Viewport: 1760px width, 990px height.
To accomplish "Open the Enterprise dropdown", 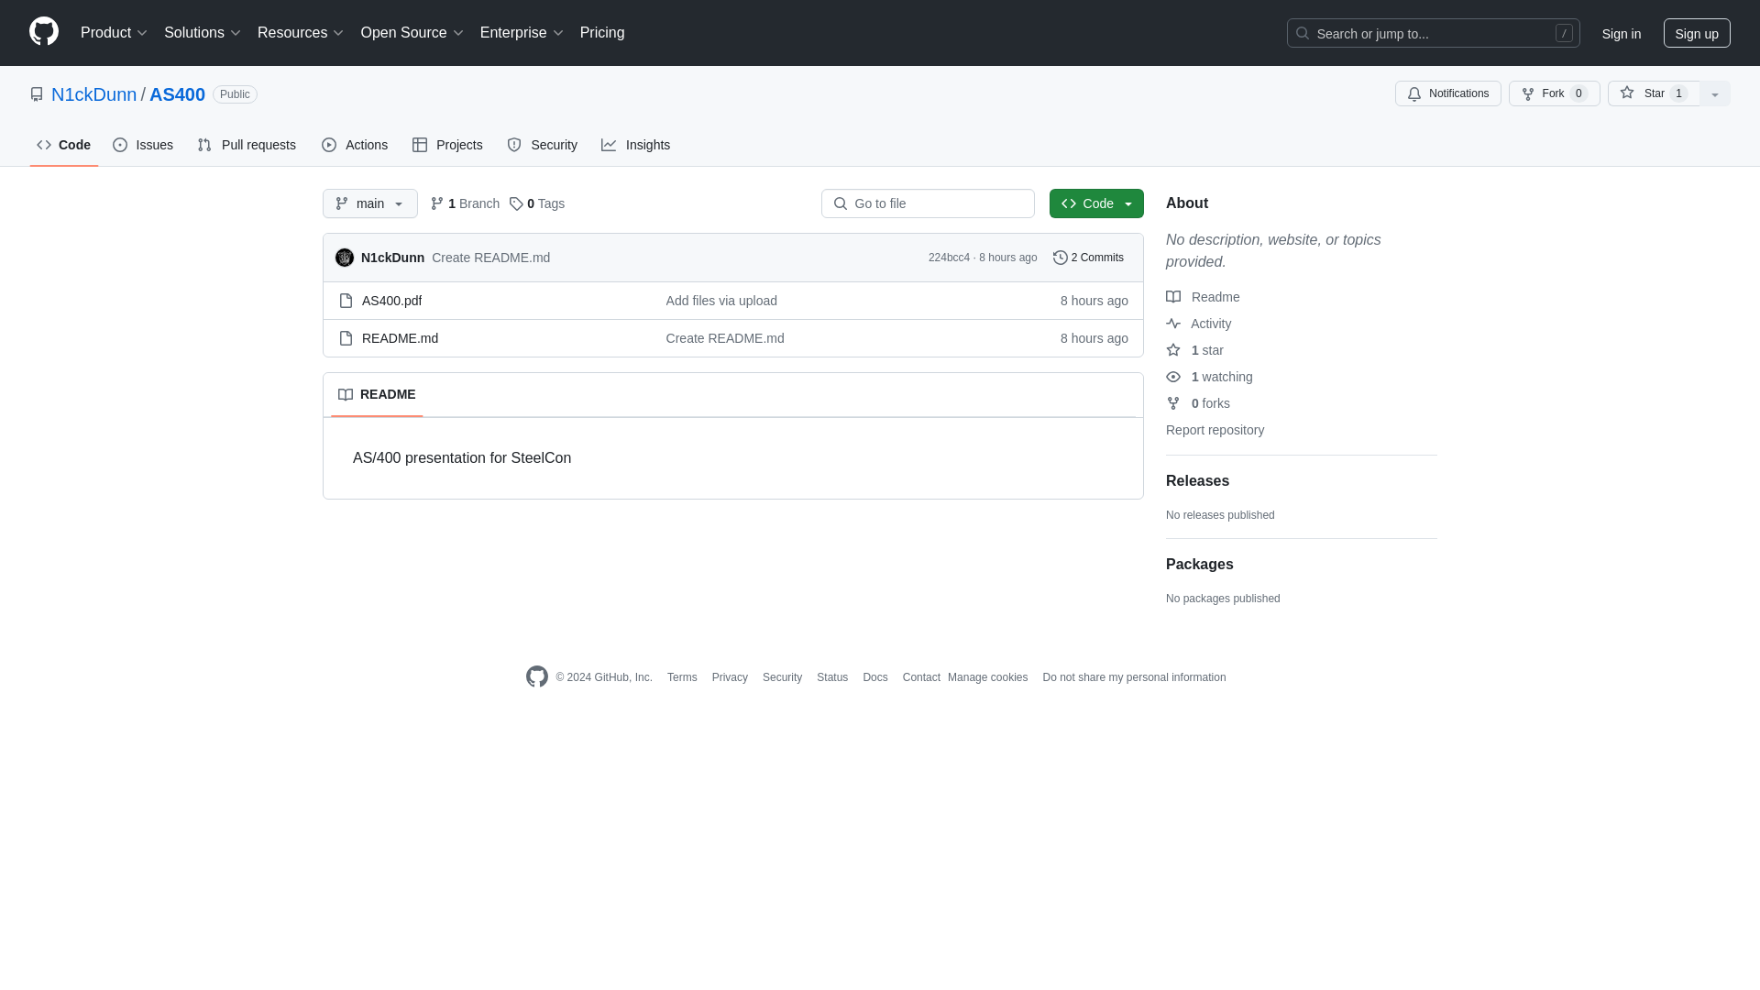I will tap(521, 33).
